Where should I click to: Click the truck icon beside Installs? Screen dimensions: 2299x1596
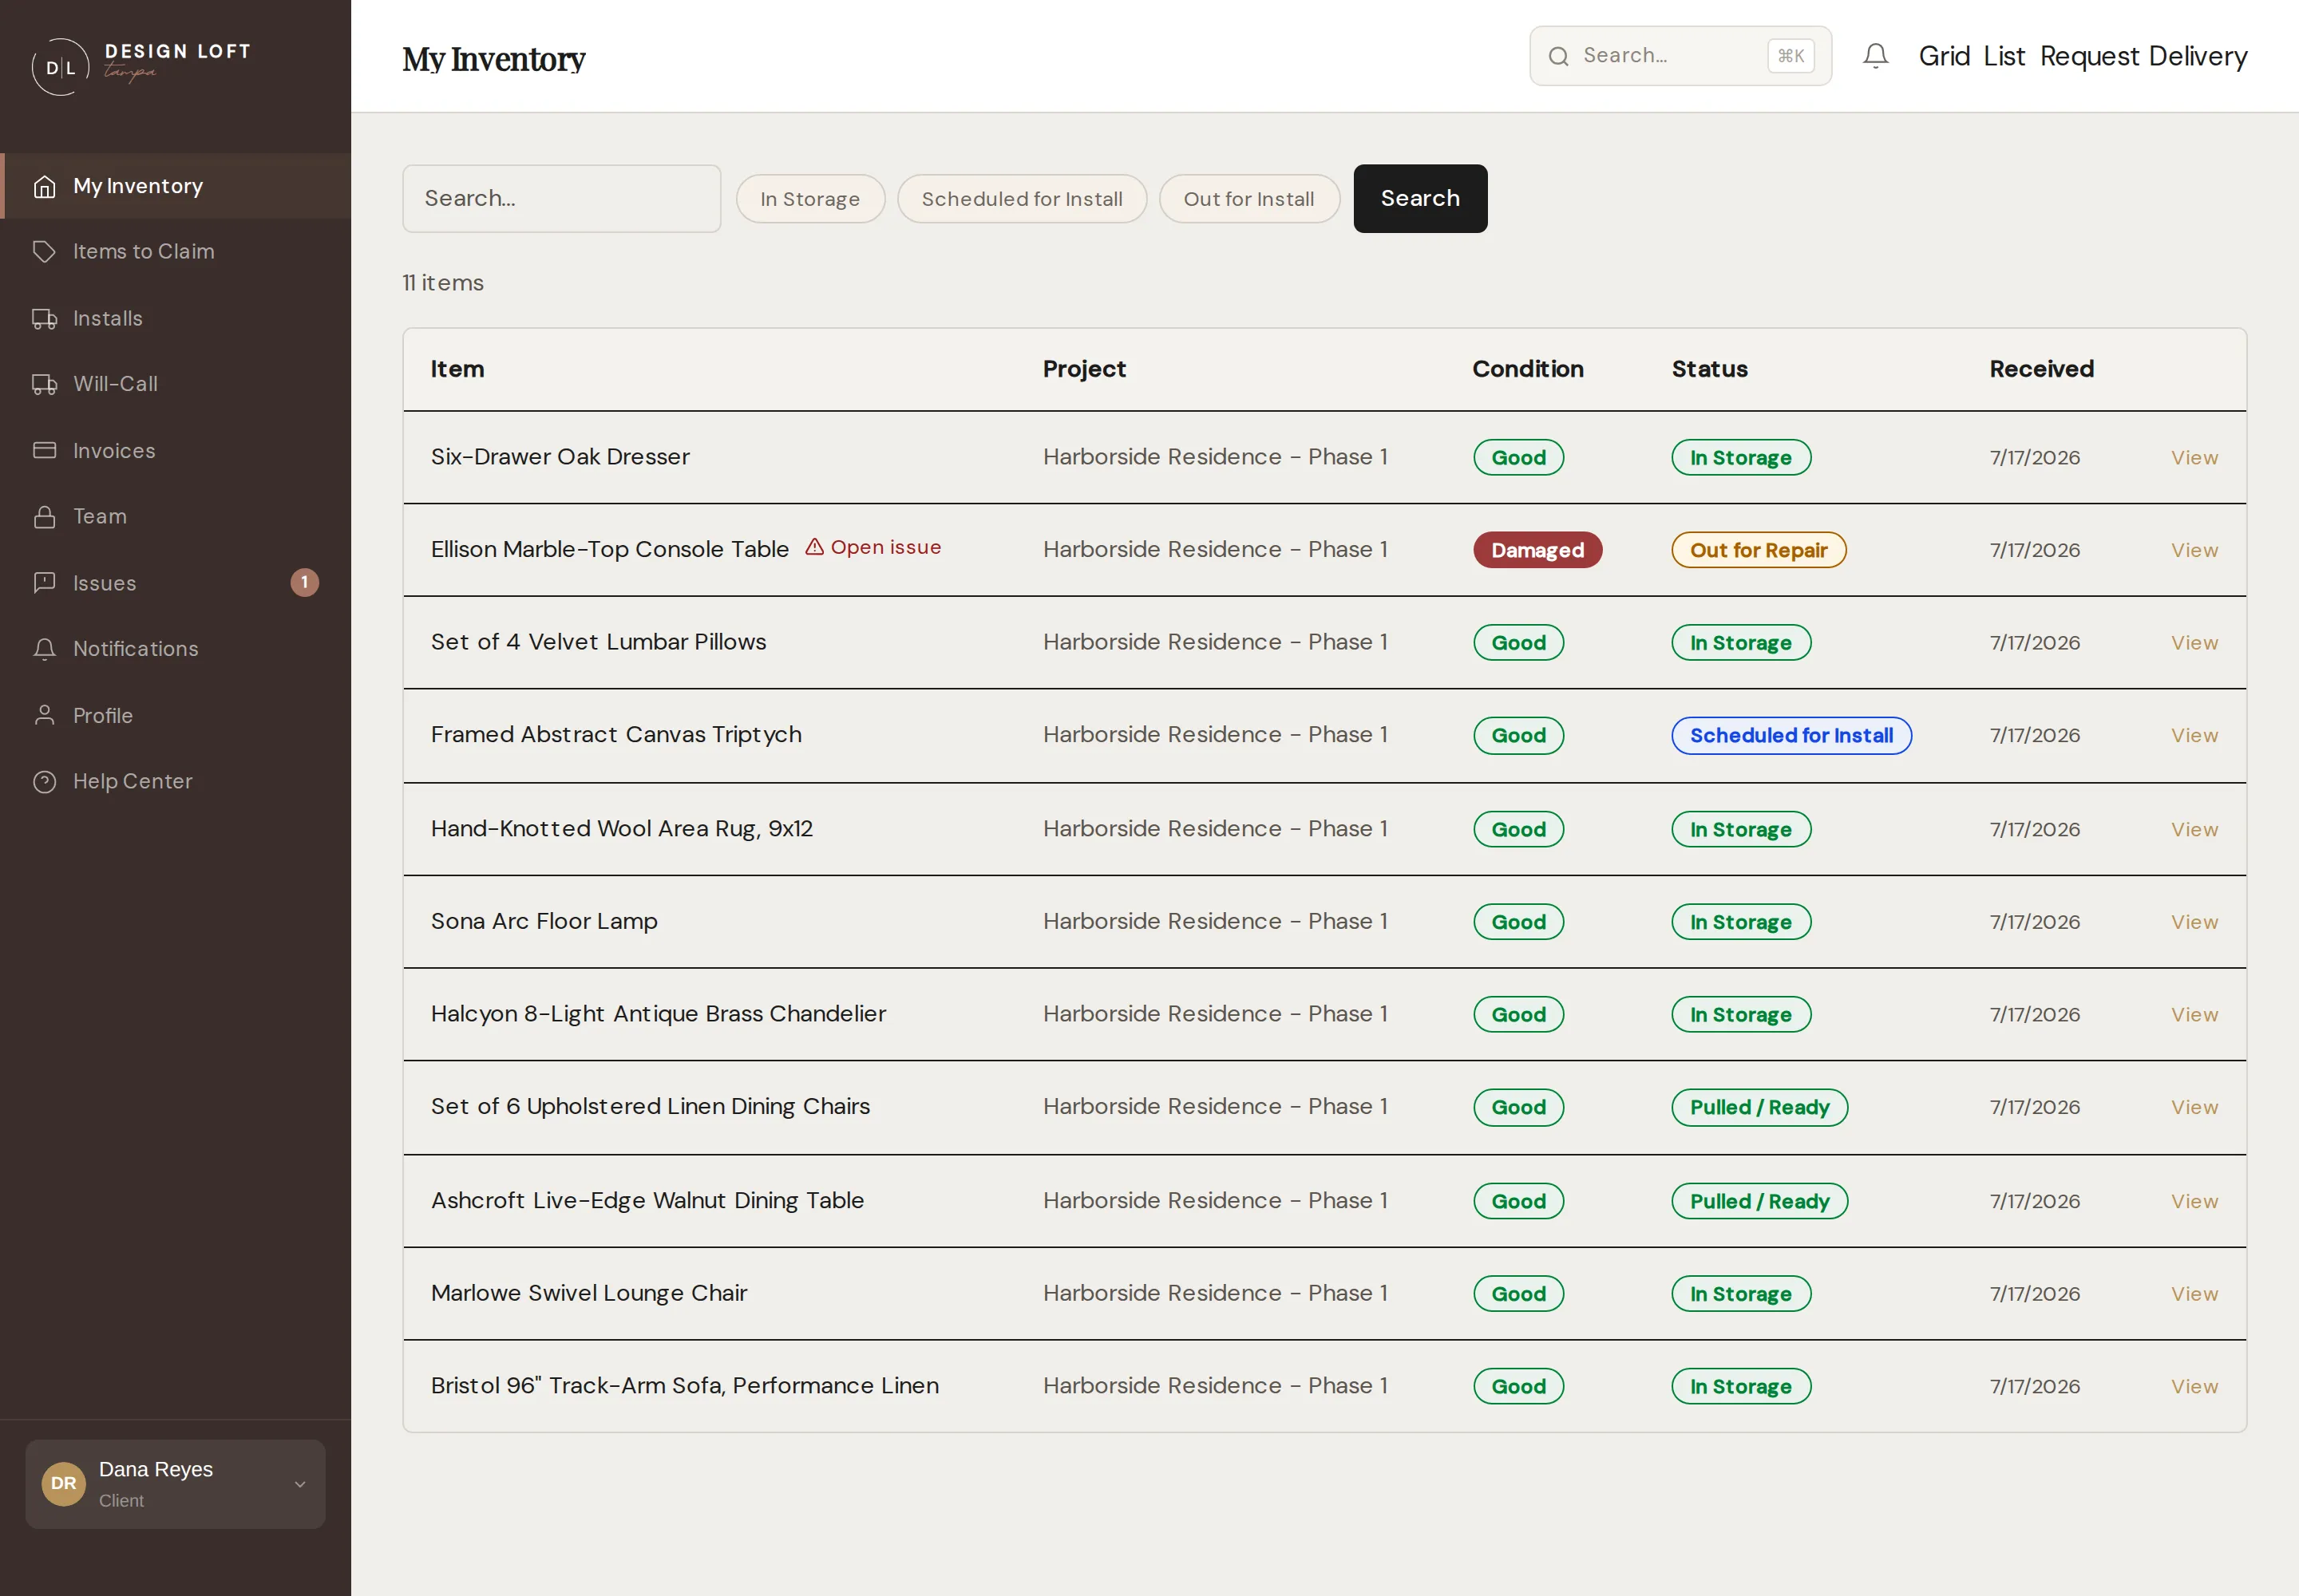[x=44, y=318]
